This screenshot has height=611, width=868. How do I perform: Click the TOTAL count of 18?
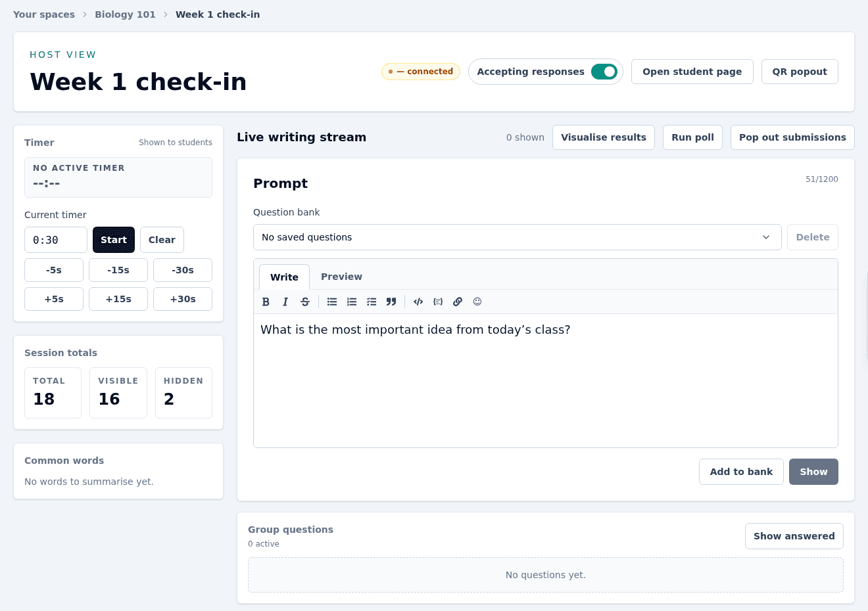click(x=44, y=399)
